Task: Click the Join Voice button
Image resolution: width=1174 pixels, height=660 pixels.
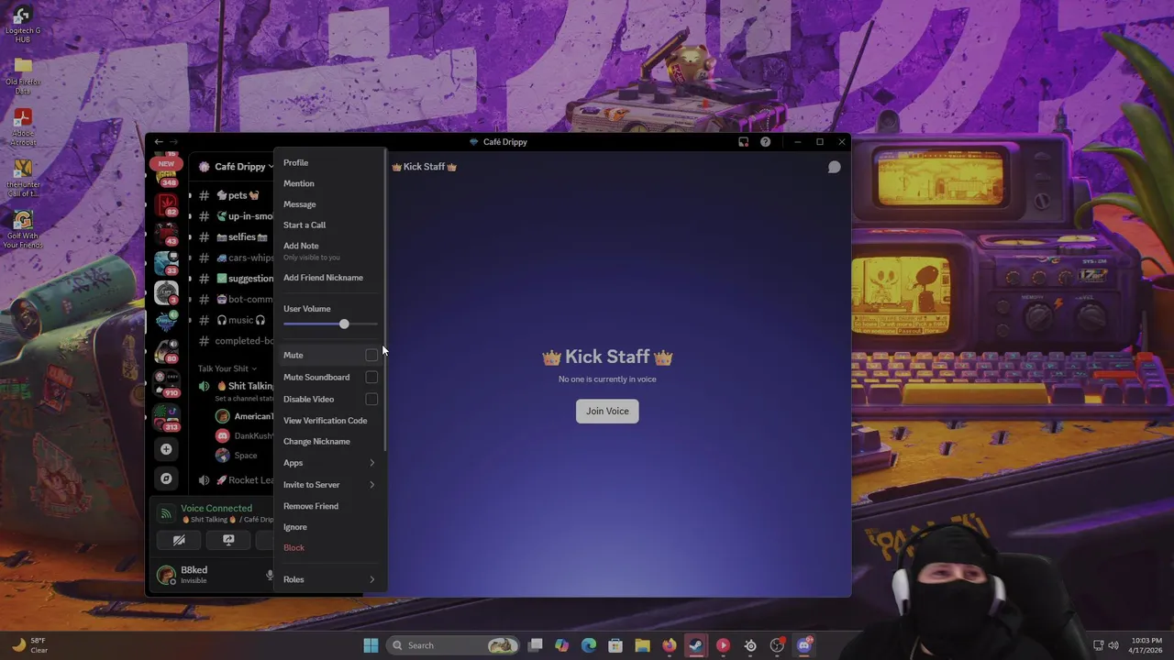Action: click(607, 411)
